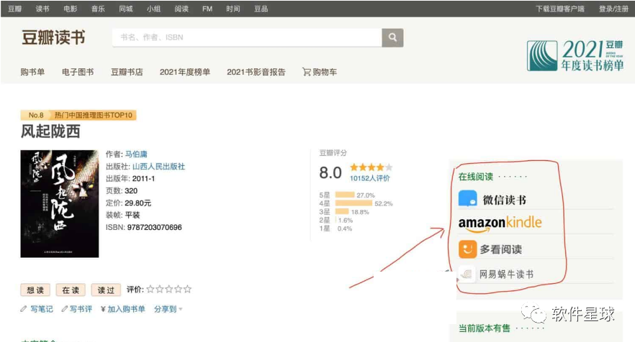Focus the 书名、作者、ISBN search field
This screenshot has width=635, height=342.
247,37
